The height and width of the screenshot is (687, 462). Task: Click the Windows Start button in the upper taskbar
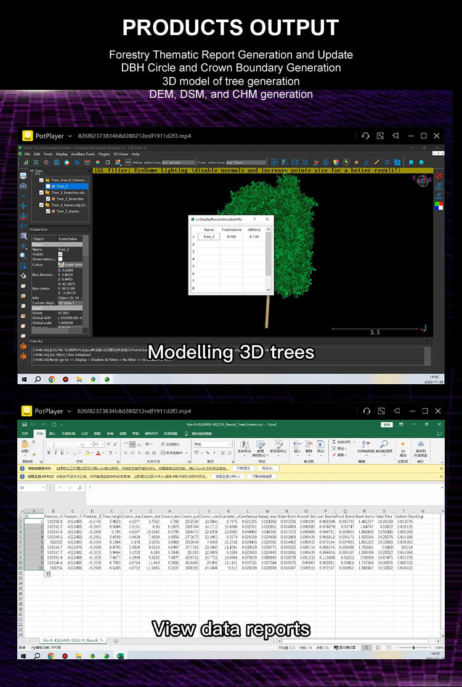24,379
